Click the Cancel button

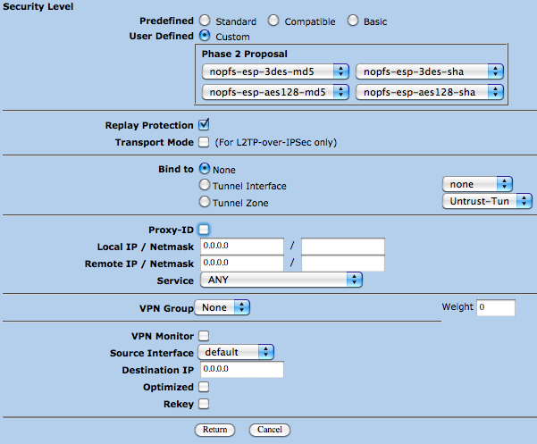pyautogui.click(x=270, y=430)
